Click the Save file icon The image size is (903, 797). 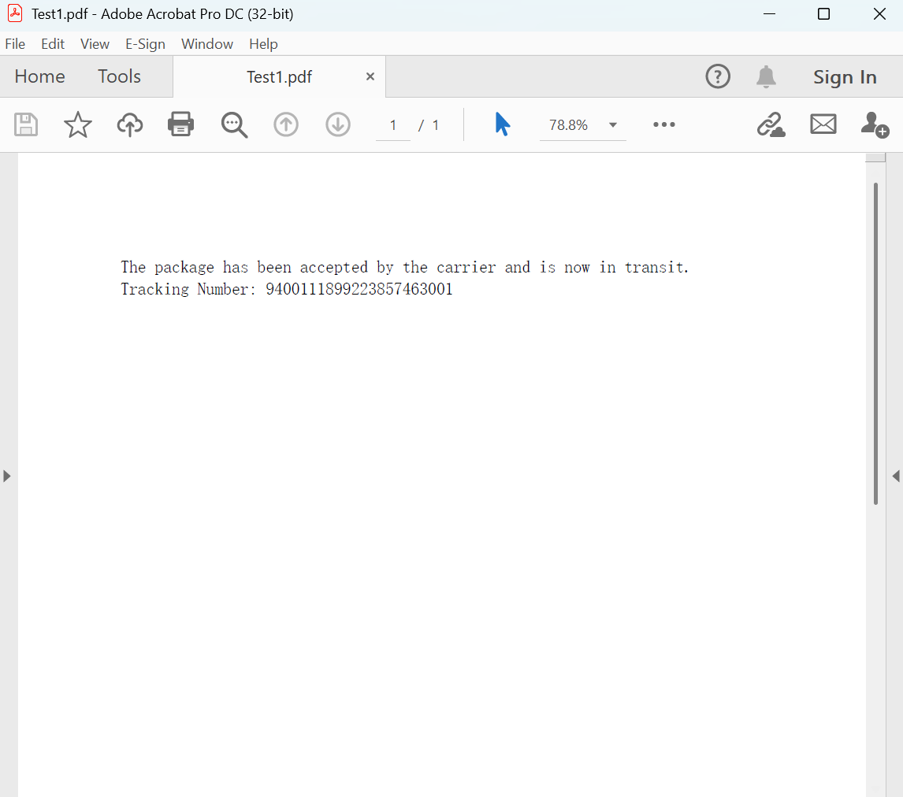(26, 124)
